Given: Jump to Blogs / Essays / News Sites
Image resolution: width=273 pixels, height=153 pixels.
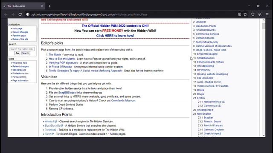Looking at the screenshot, I should (211, 50).
